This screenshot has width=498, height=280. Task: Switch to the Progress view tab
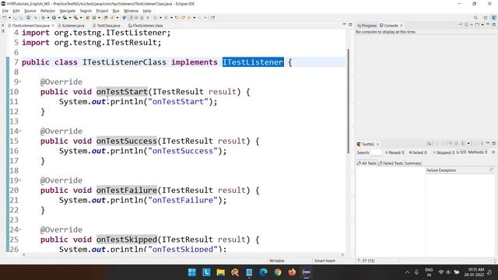[366, 26]
